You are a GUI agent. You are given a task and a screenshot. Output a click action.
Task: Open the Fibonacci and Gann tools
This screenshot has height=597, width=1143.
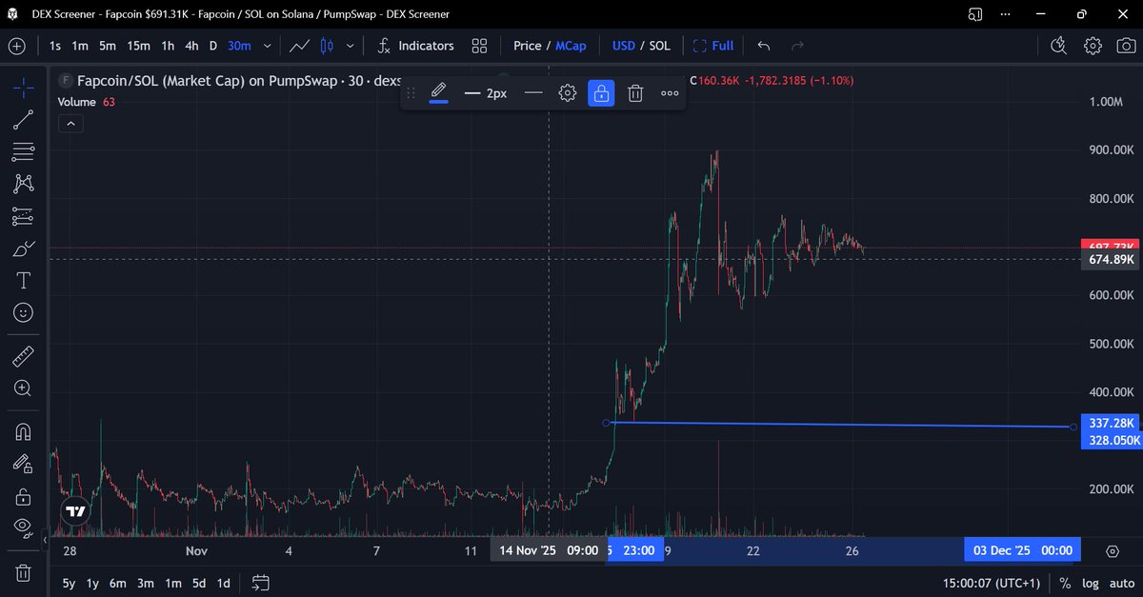23,151
